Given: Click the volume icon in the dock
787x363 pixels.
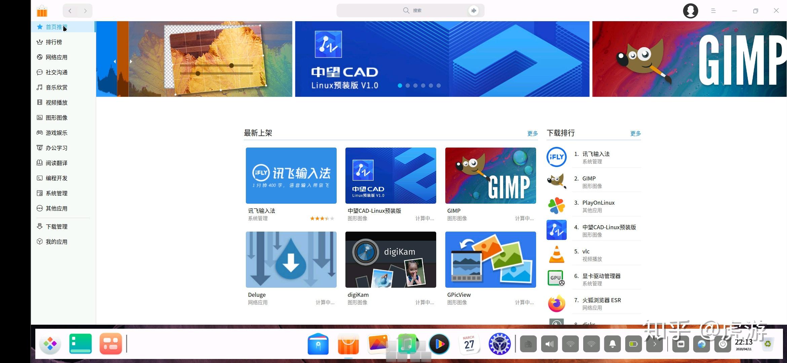Looking at the screenshot, I should click(549, 344).
